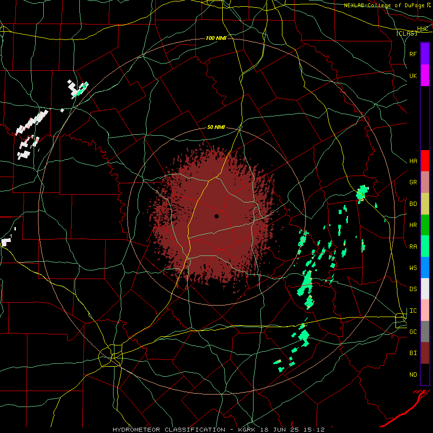Screen dimensions: 433x433
Task: Click the "GC" legend label
Action: tap(413, 332)
